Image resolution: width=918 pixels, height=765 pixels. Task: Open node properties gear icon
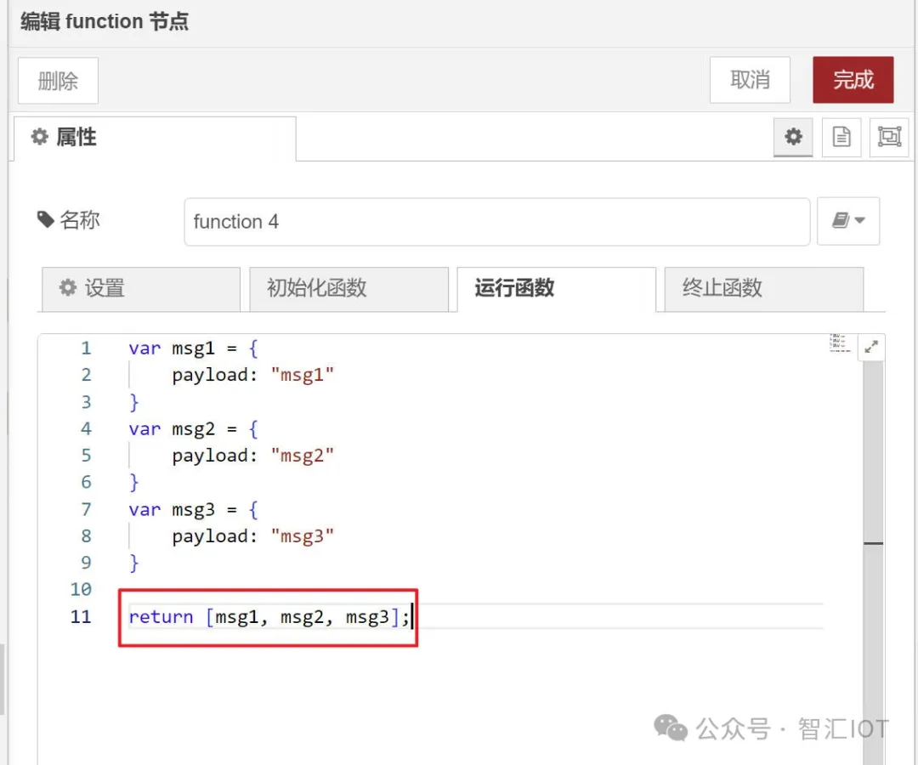[x=793, y=138]
